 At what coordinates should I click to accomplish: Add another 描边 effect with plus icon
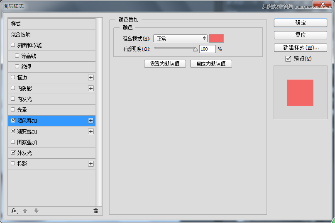point(91,78)
